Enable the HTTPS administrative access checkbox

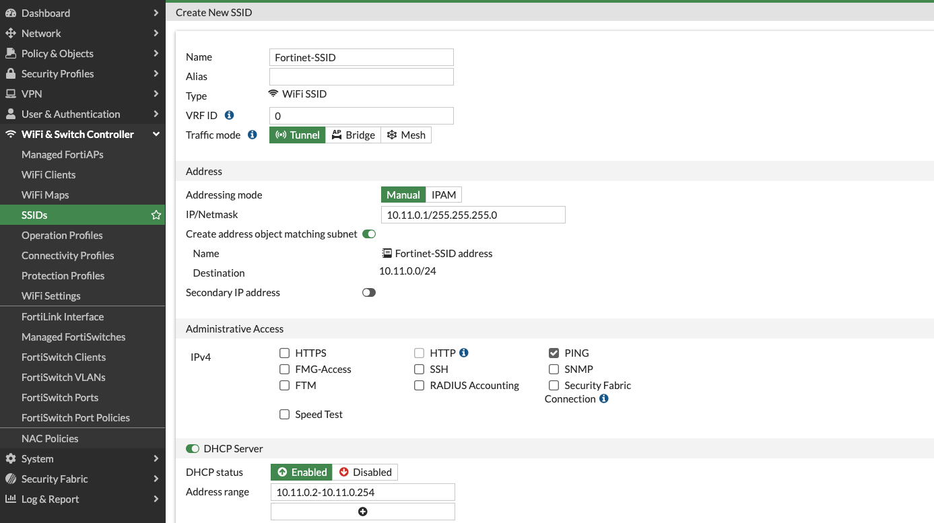pyautogui.click(x=284, y=353)
